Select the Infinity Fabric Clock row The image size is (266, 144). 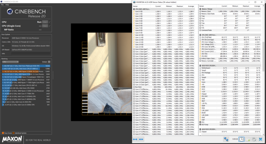230,59
